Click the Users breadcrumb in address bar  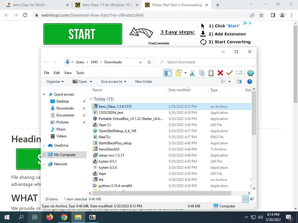tap(80, 62)
